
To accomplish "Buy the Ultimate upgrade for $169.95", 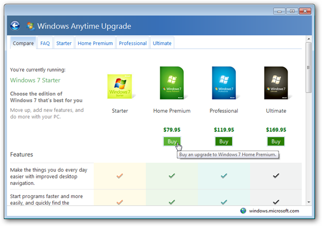I will pos(276,141).
